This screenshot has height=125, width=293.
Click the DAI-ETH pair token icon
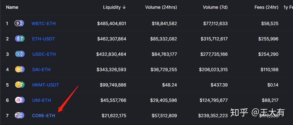pos(20,70)
